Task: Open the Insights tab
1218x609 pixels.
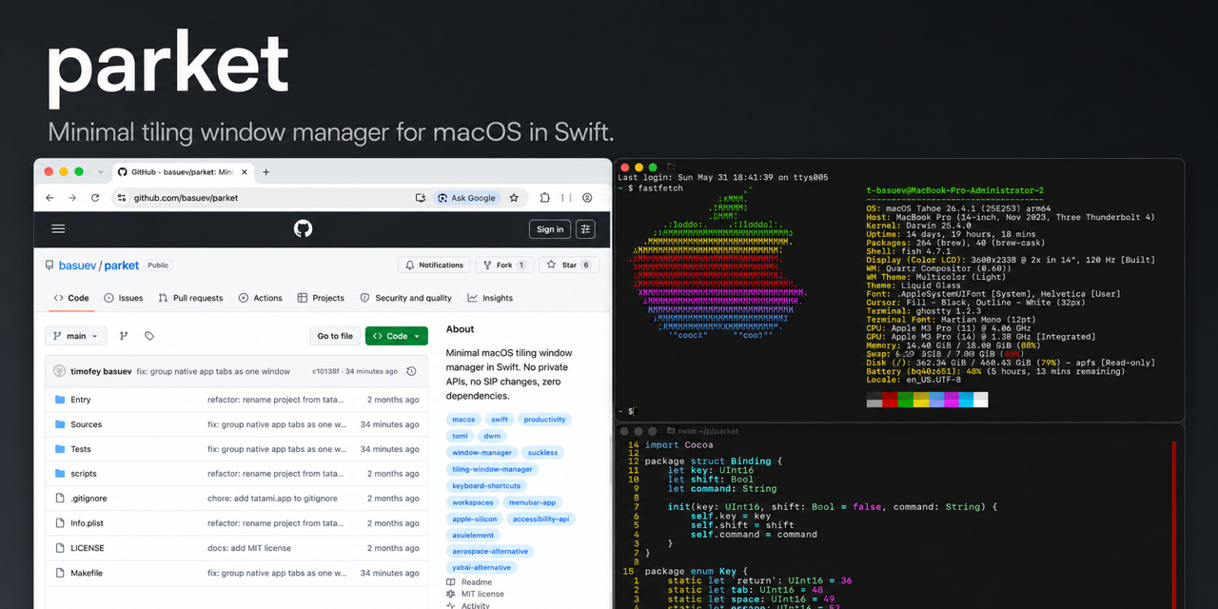Action: coord(490,298)
